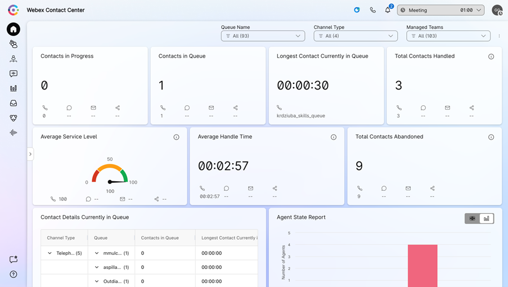Image resolution: width=508 pixels, height=287 pixels.
Task: Open the bar chart analytics icon in sidebar
Action: (14, 88)
